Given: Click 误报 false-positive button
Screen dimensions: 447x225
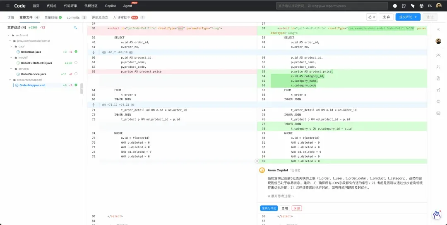Looking at the screenshot, I should coord(297,208).
